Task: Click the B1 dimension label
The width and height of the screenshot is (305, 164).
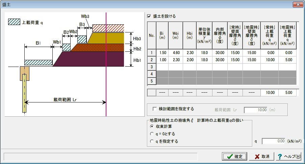Action: tap(38, 43)
